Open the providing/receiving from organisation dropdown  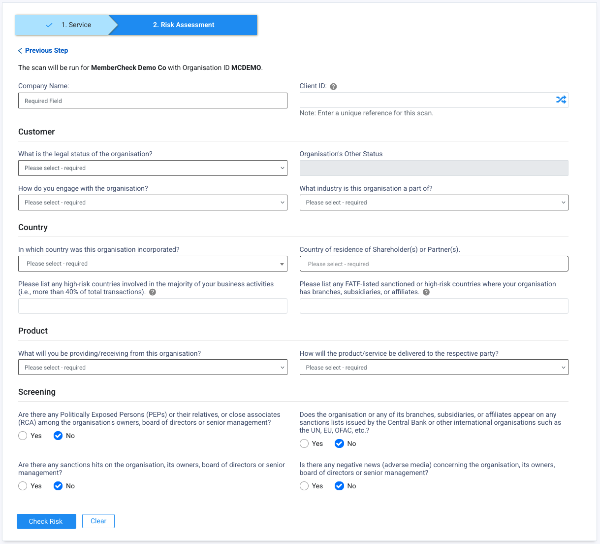153,367
